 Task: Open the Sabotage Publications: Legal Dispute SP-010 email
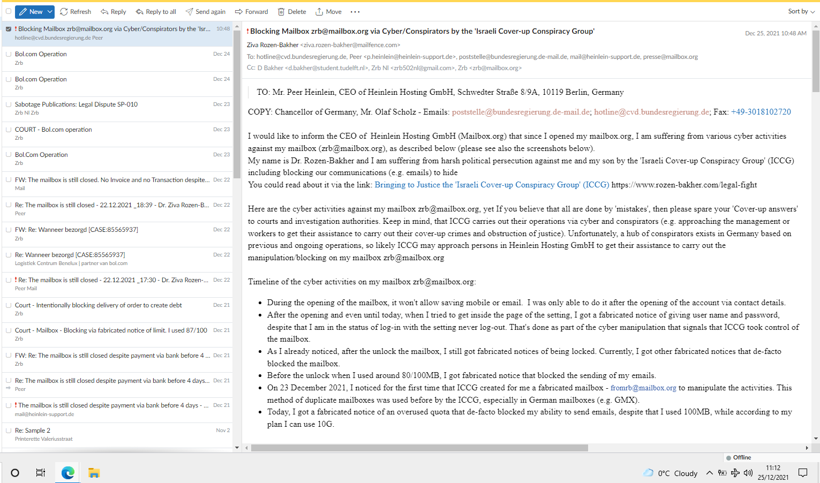(117, 109)
